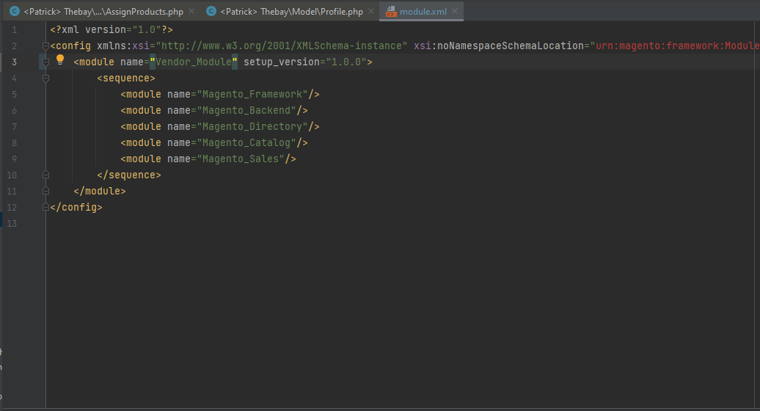This screenshot has width=760, height=411.
Task: Click the "Magento_Catalog" module name
Action: (246, 142)
